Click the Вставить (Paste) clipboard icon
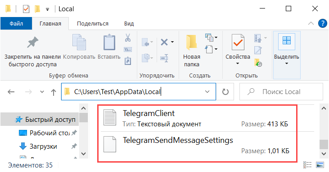Screen dimensions: 329x172 [109, 43]
